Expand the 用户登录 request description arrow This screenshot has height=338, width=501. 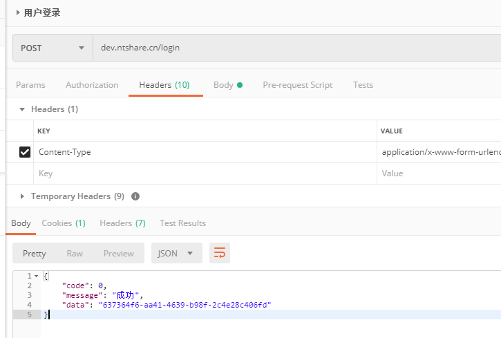coord(18,12)
